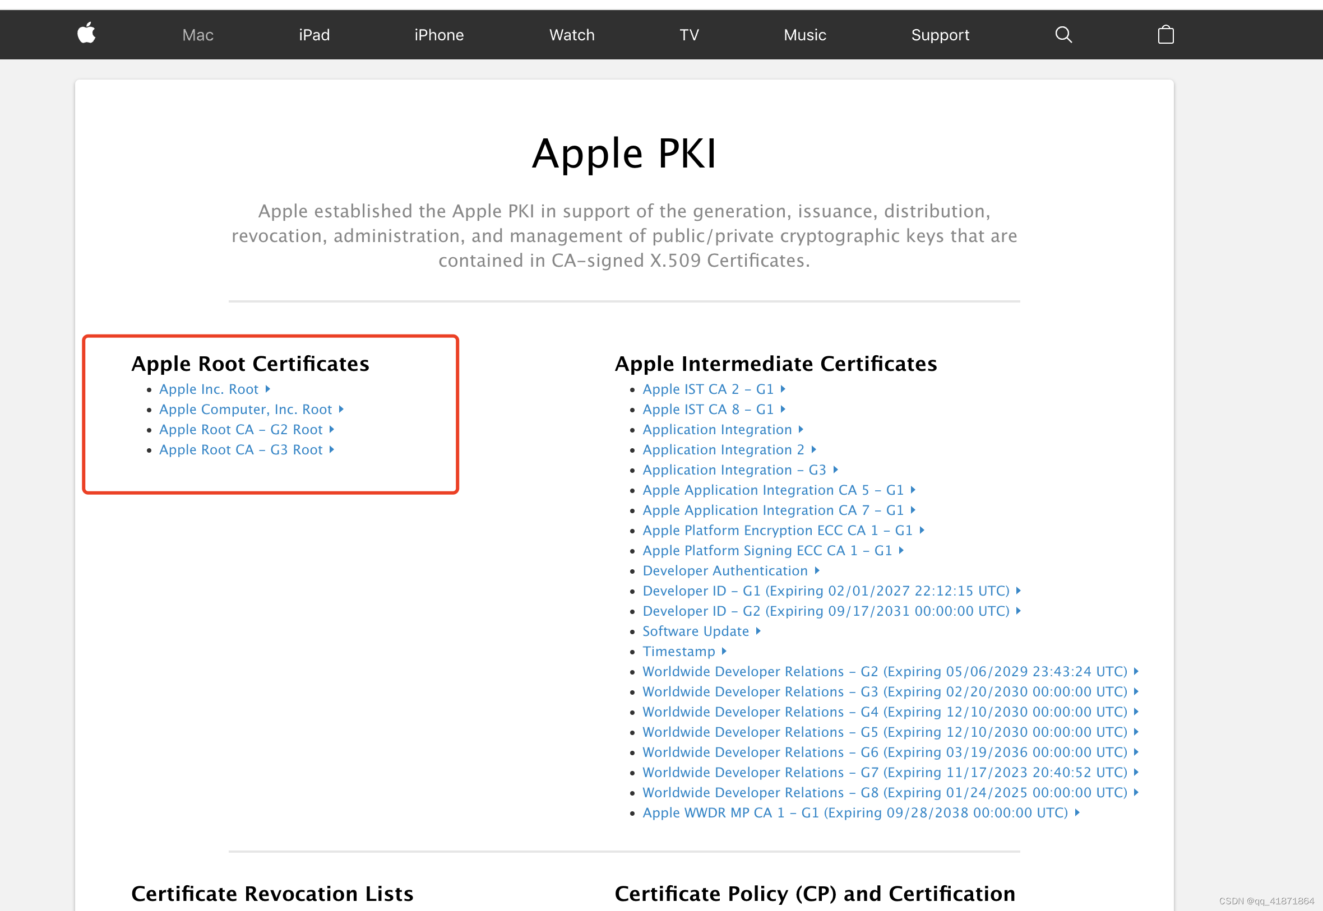Open Apple Root CA – G3 Root link
1323x911 pixels.
(x=247, y=450)
